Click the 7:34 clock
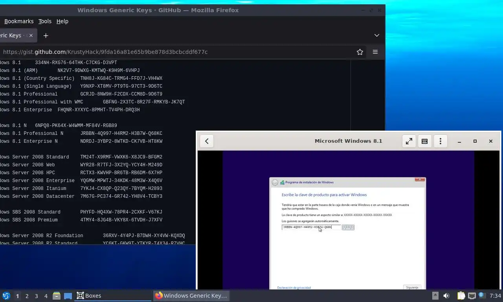Image resolution: width=503 pixels, height=302 pixels. pyautogui.click(x=495, y=296)
